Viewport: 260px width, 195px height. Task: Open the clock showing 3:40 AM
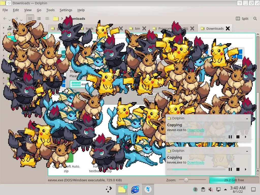tap(238, 189)
